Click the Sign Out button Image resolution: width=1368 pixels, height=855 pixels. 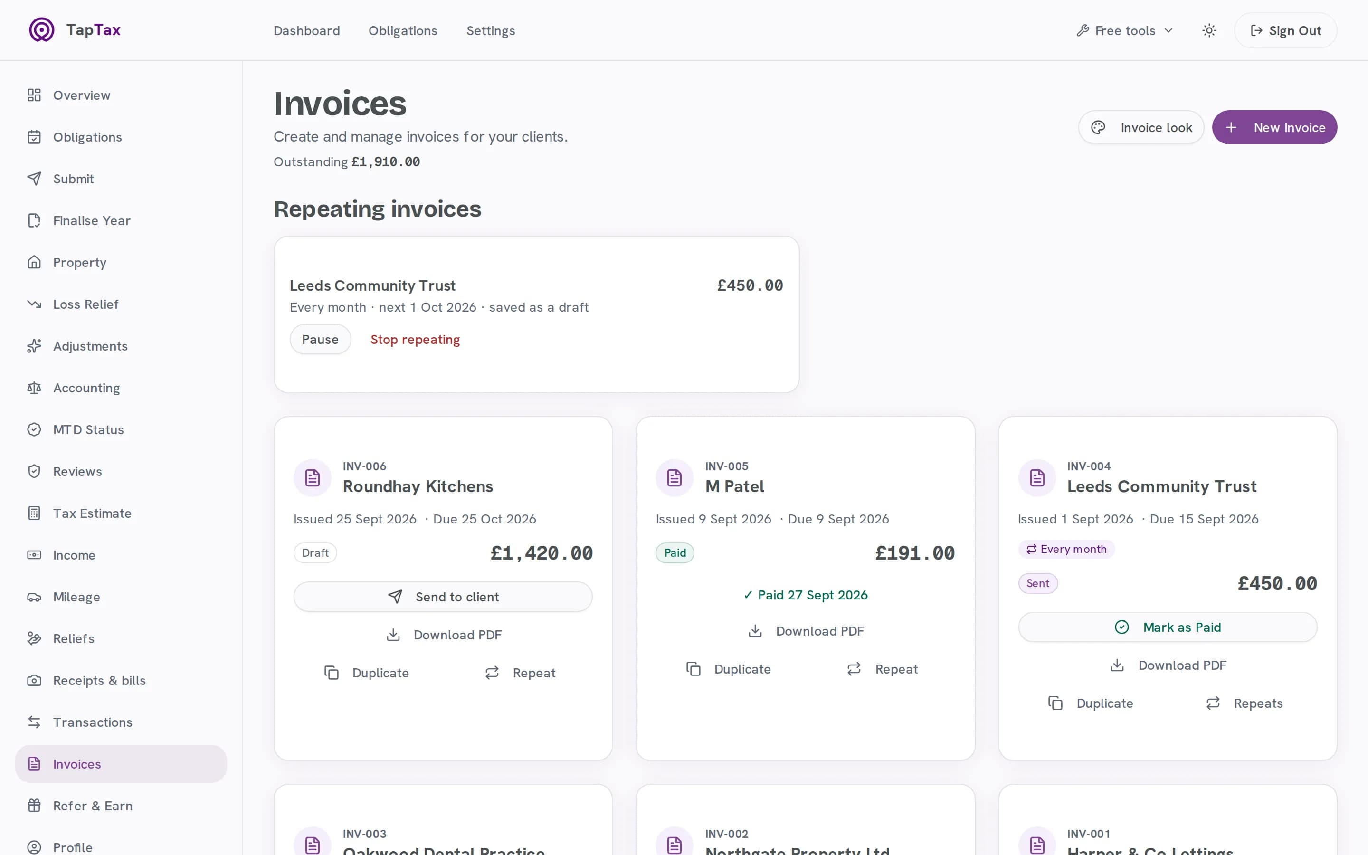(x=1285, y=30)
